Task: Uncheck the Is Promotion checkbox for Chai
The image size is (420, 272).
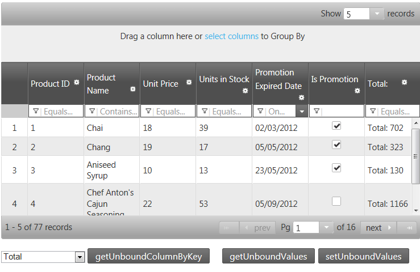Action: (x=336, y=126)
